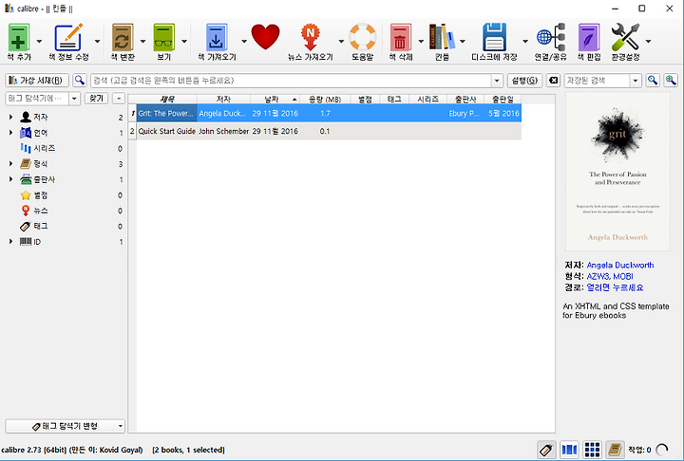The image size is (684, 461).
Task: Open the search history dropdown arrow
Action: (x=497, y=81)
